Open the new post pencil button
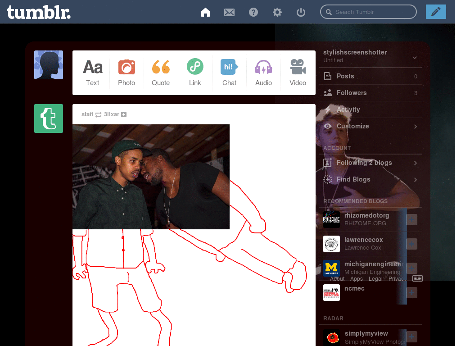 pyautogui.click(x=435, y=12)
